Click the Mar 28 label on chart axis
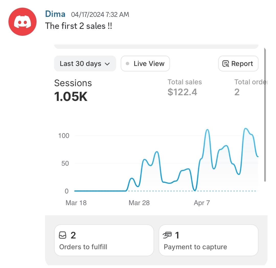Image resolution: width=276 pixels, height=268 pixels. click(x=139, y=203)
